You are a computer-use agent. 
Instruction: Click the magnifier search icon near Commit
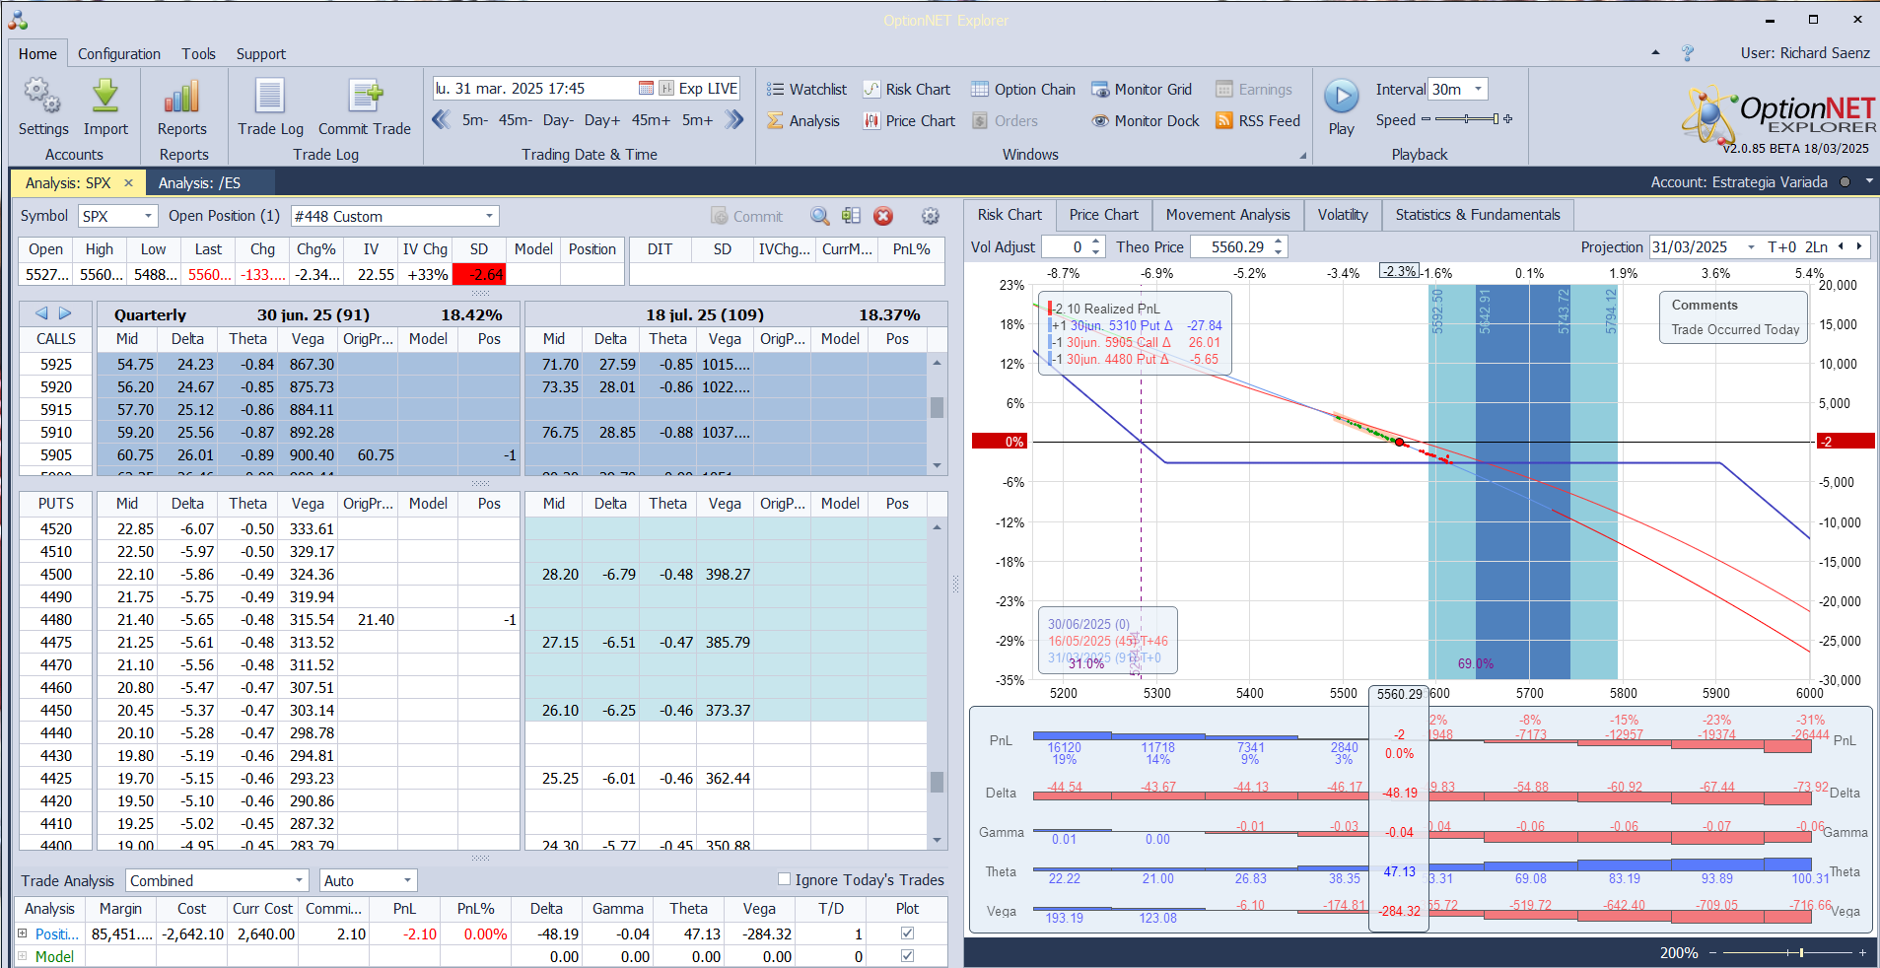tap(820, 216)
